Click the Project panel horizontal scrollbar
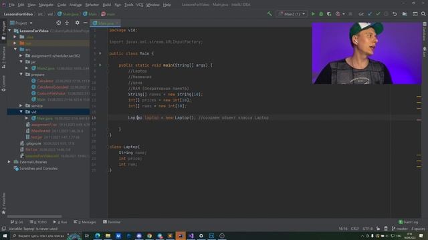This screenshot has height=240, width=428. point(34,217)
